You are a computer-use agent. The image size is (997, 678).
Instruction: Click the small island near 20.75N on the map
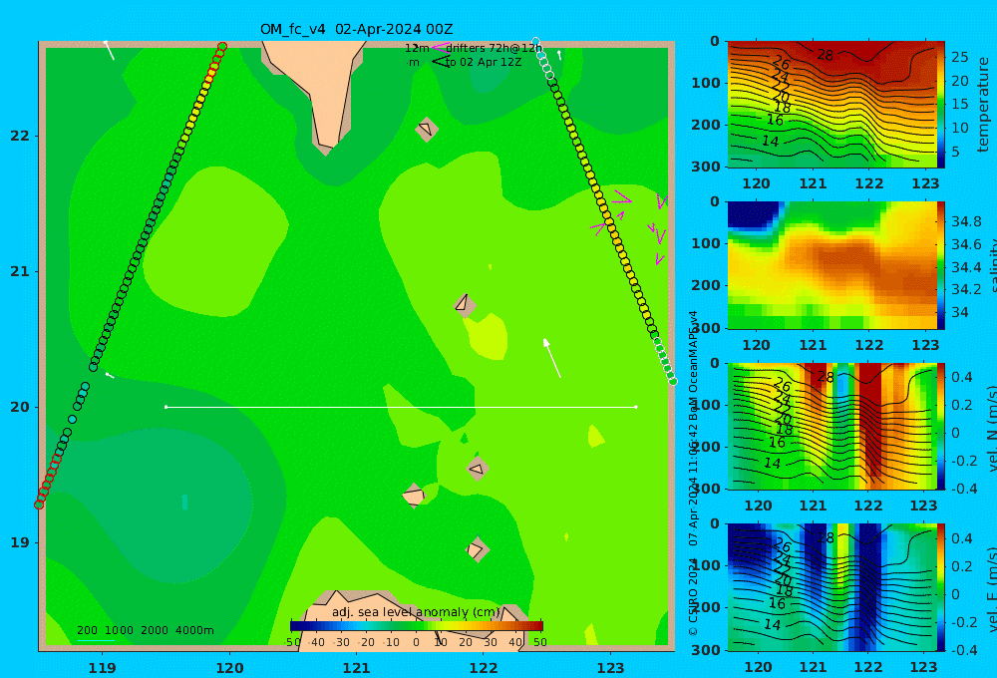click(x=465, y=304)
